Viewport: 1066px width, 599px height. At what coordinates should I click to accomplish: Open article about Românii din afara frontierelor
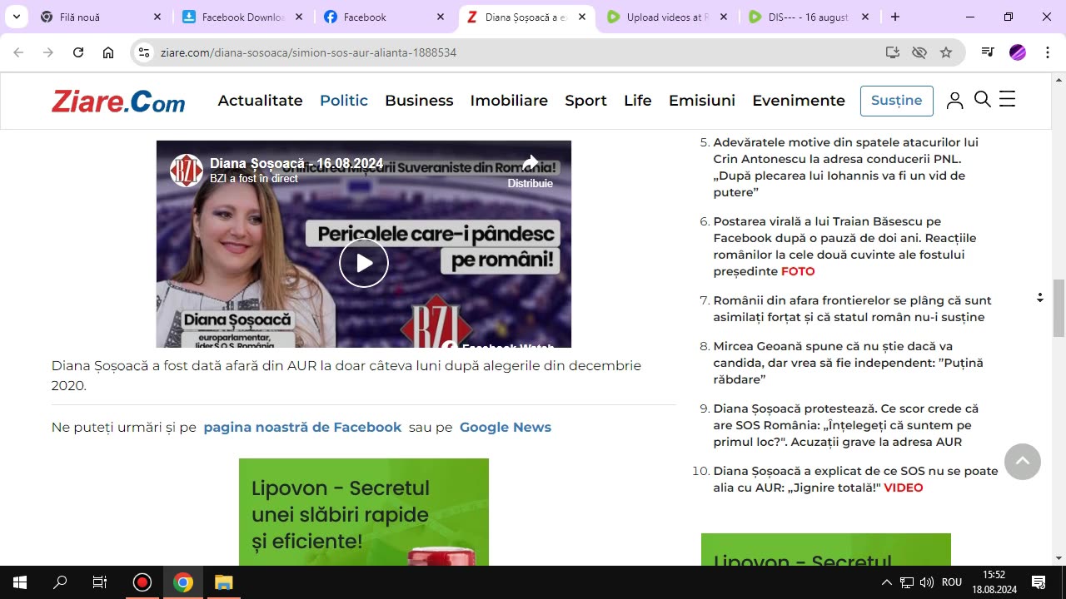(852, 309)
